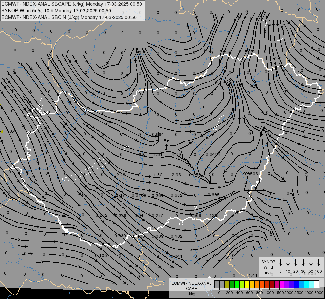Click the SBCAPE title line
Viewport: 325px width, 299px height.
[72, 4]
